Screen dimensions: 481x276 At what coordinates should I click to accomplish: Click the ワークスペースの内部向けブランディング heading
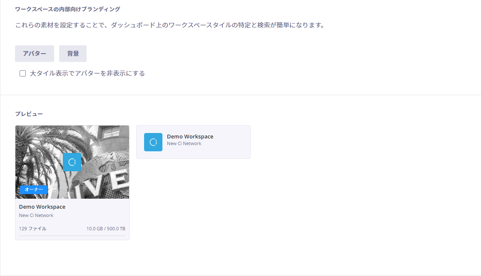pyautogui.click(x=67, y=9)
